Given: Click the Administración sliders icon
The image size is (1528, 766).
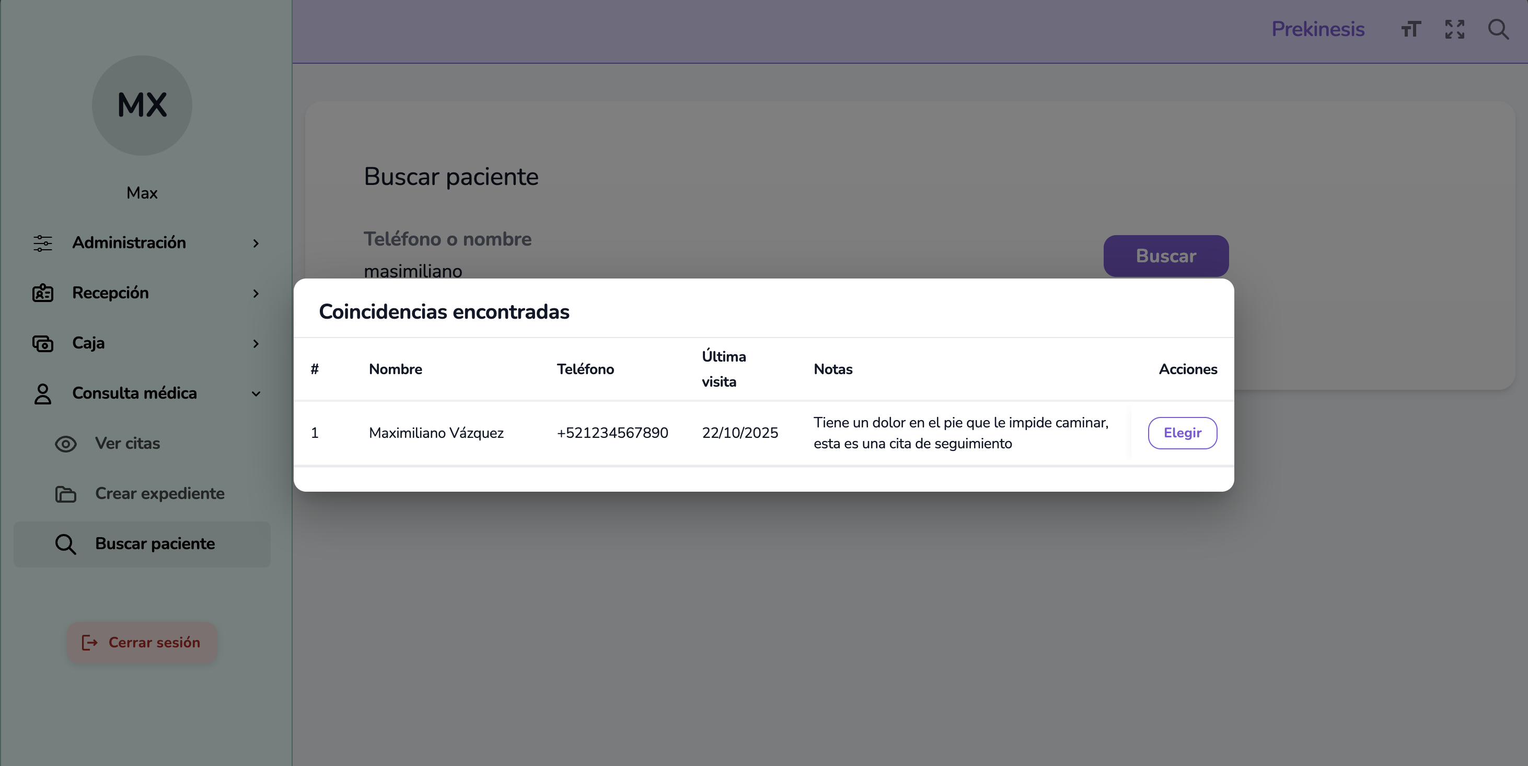Looking at the screenshot, I should [x=43, y=243].
